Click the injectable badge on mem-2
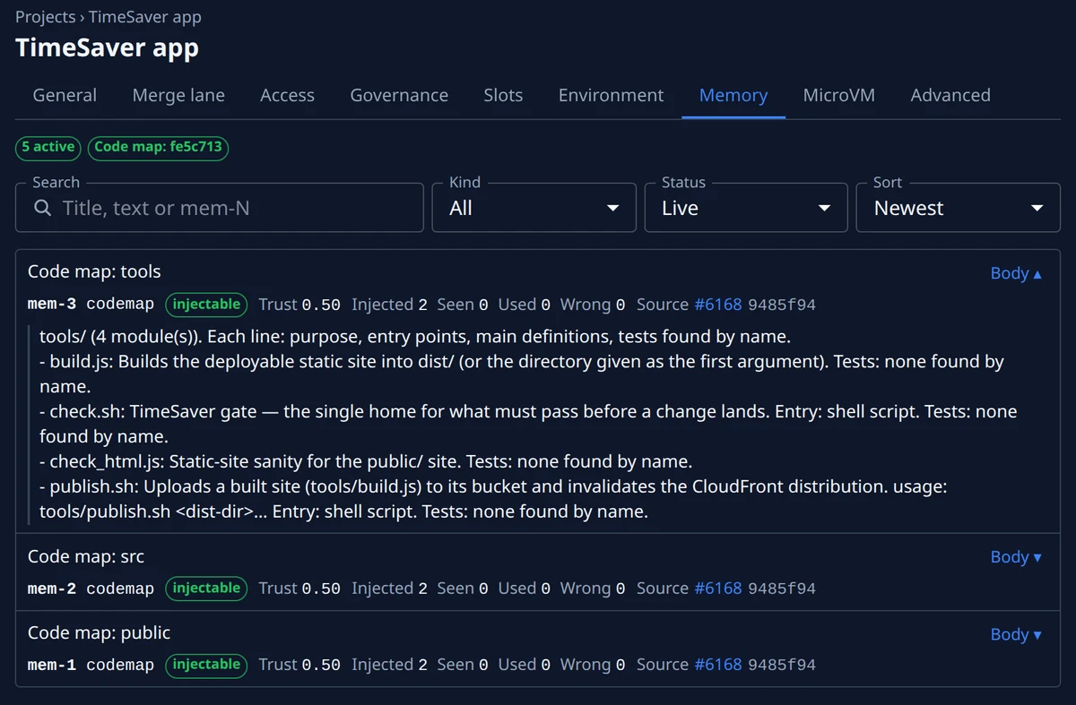 pyautogui.click(x=206, y=589)
